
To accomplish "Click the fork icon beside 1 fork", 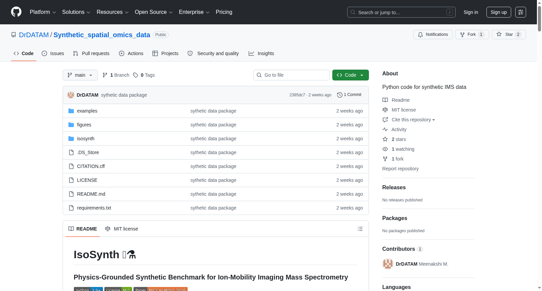I will [x=385, y=159].
